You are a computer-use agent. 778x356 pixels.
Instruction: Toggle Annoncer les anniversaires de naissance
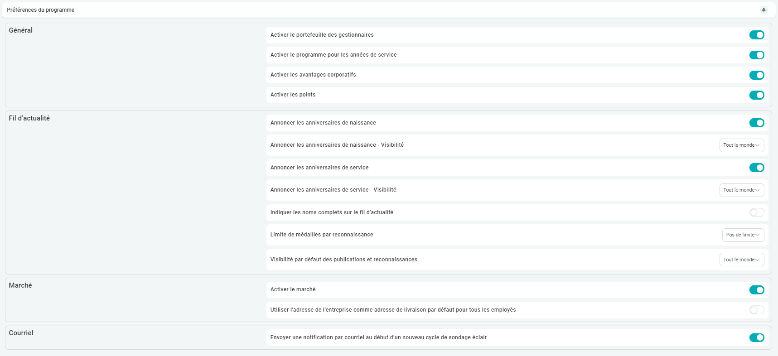[x=756, y=123]
